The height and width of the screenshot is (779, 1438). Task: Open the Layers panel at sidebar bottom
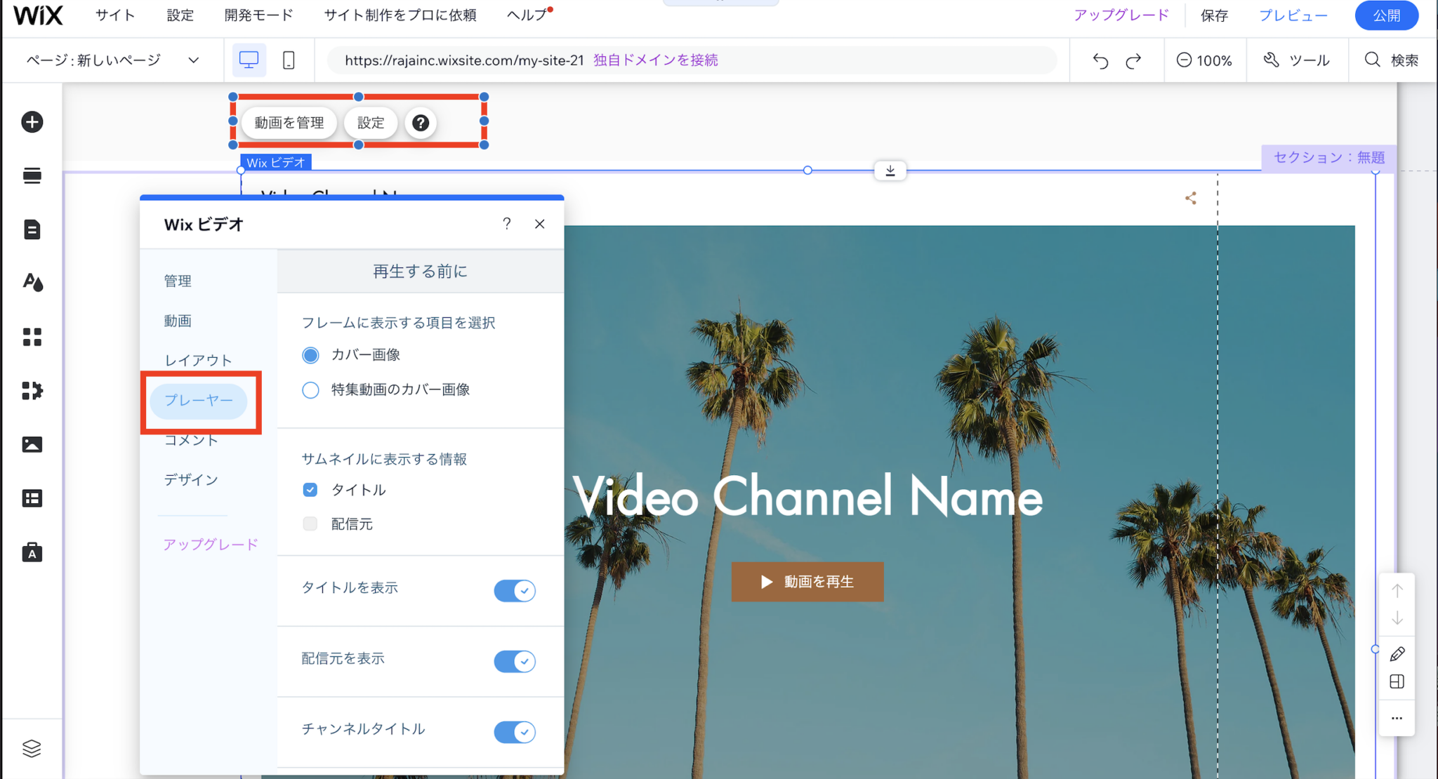(x=31, y=747)
